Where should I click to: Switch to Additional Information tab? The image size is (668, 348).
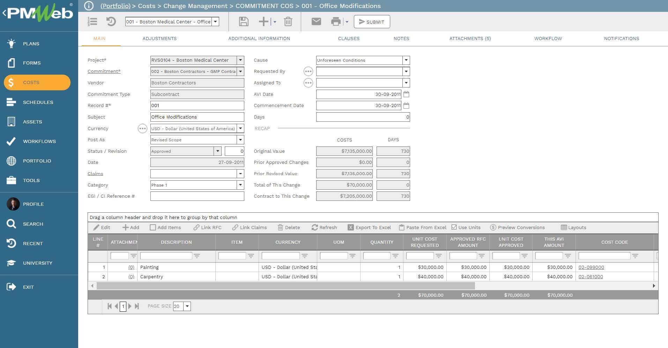point(259,38)
